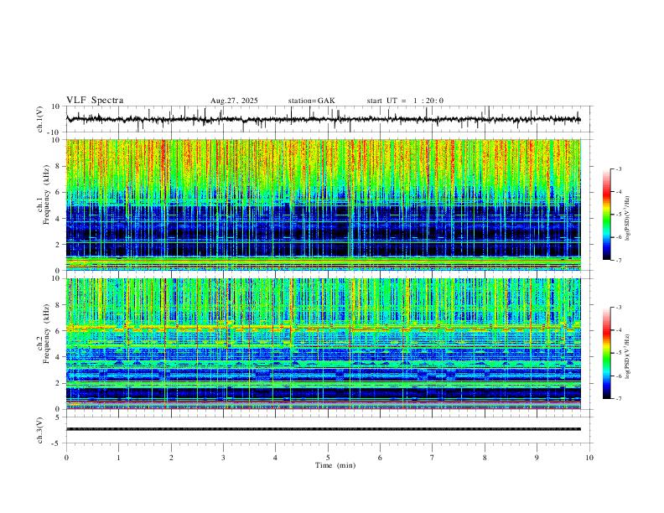Click the "ch.1(V)" waveform axis label

(40, 119)
